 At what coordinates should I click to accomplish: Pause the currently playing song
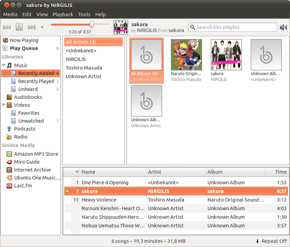[19, 27]
